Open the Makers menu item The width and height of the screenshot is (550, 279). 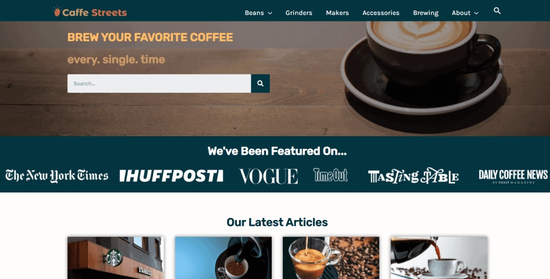pos(337,13)
